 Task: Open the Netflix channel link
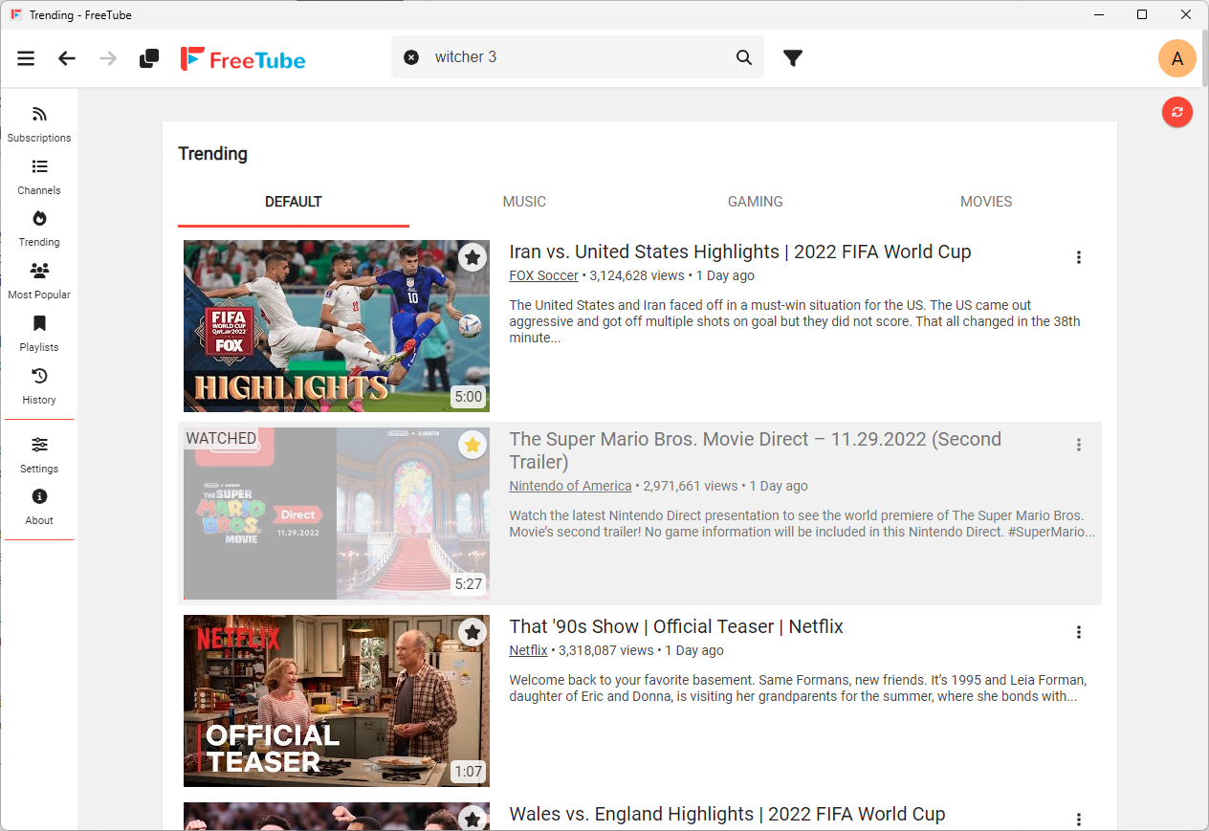click(x=528, y=650)
